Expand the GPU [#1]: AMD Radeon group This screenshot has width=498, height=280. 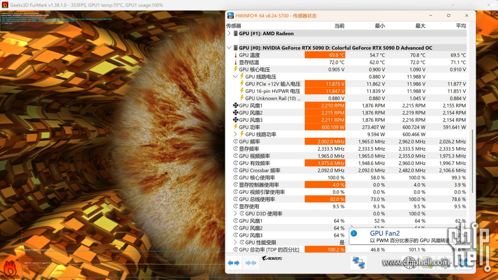229,34
